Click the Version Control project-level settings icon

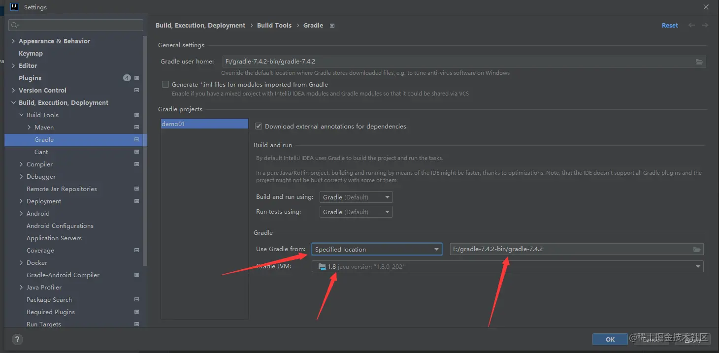[136, 90]
